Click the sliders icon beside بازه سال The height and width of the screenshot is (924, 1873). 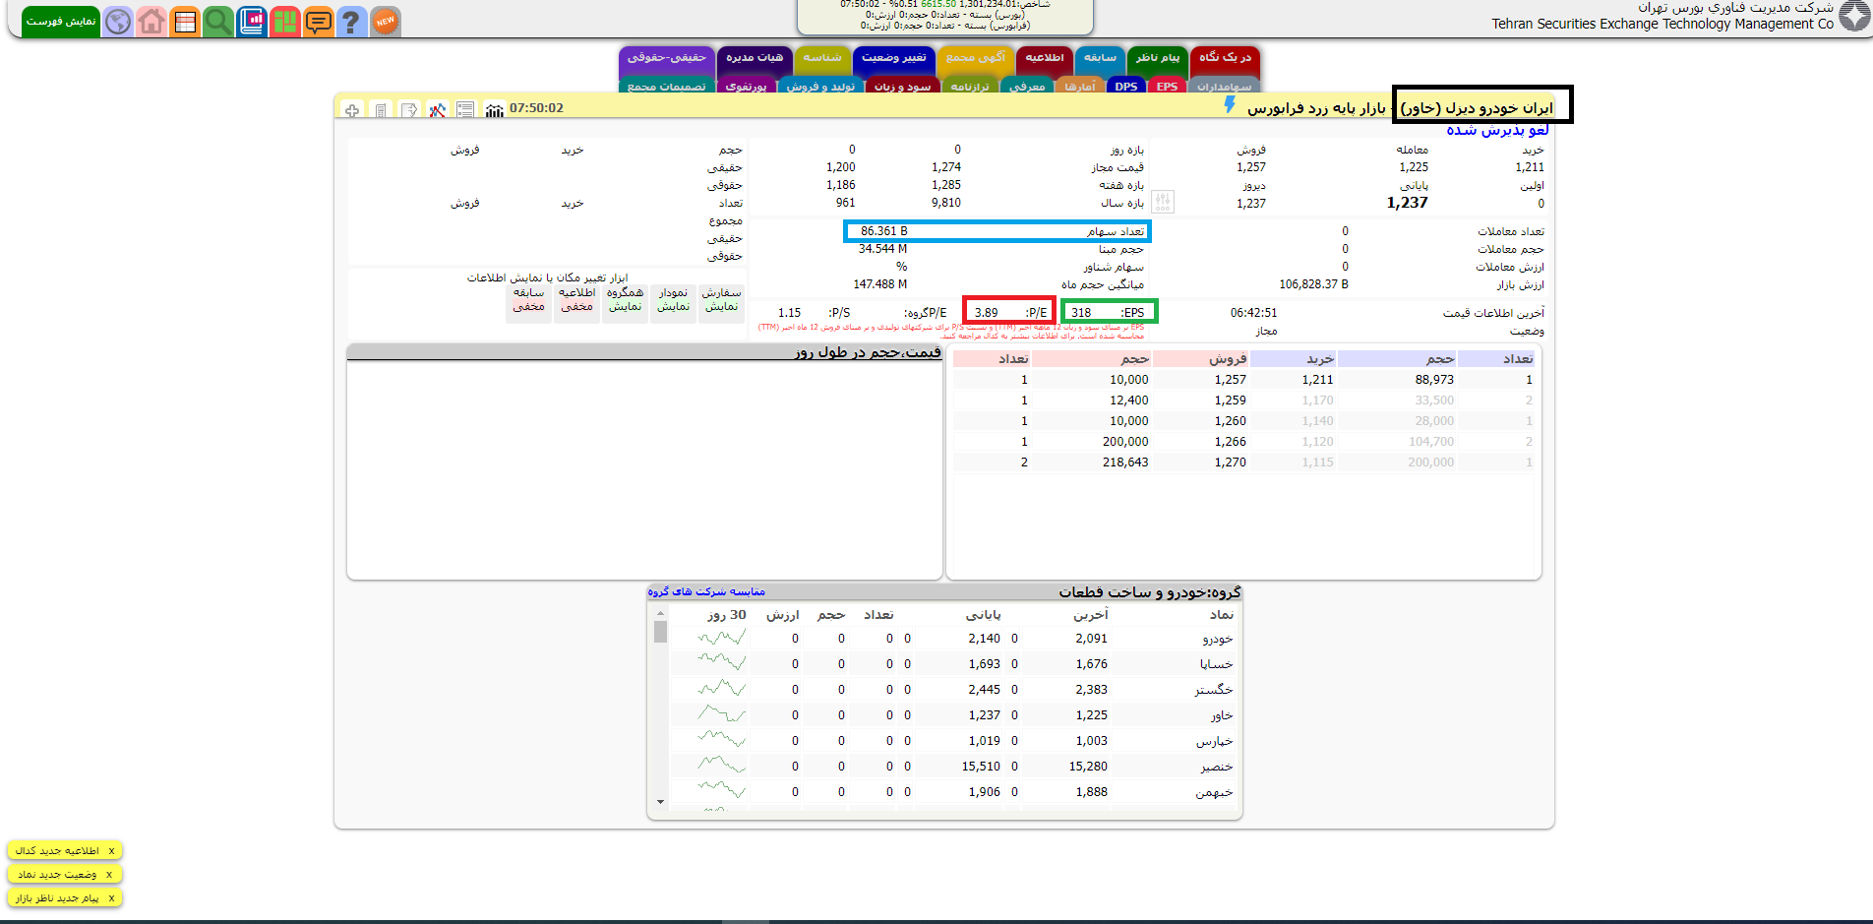(1163, 202)
